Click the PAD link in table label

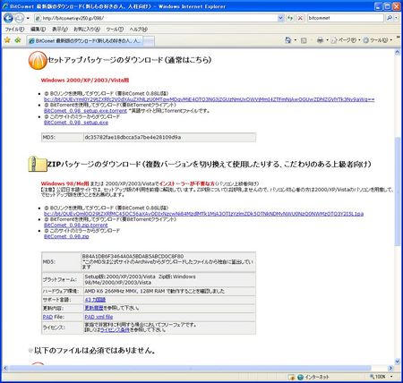tap(47, 317)
